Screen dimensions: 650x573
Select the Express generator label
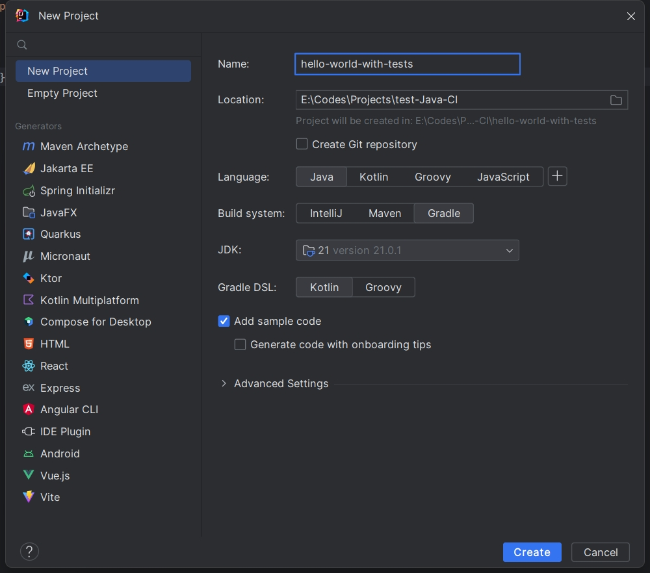click(x=60, y=388)
